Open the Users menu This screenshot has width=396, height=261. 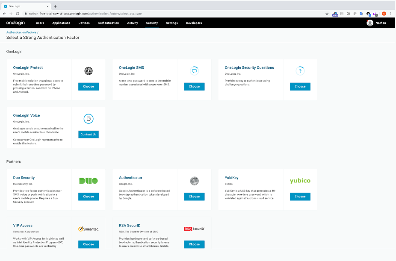click(x=40, y=23)
